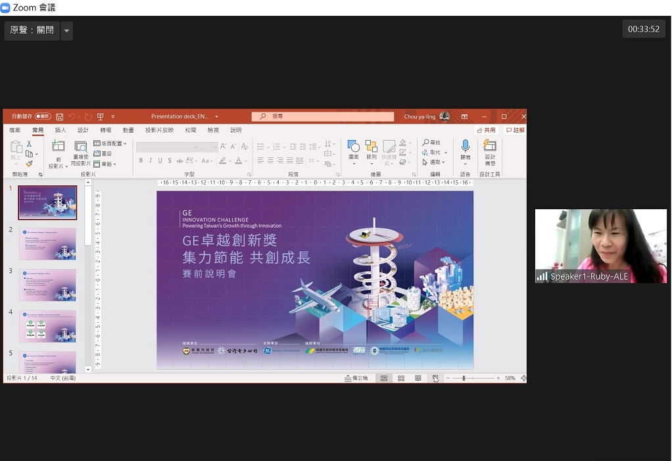Click the Ribbon Display Options icon
Screen dimensions: 672x461
coord(465,116)
